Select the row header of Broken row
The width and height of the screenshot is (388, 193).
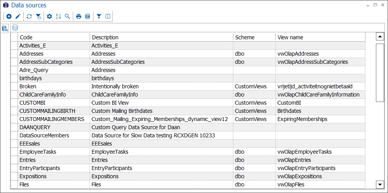click(x=14, y=86)
